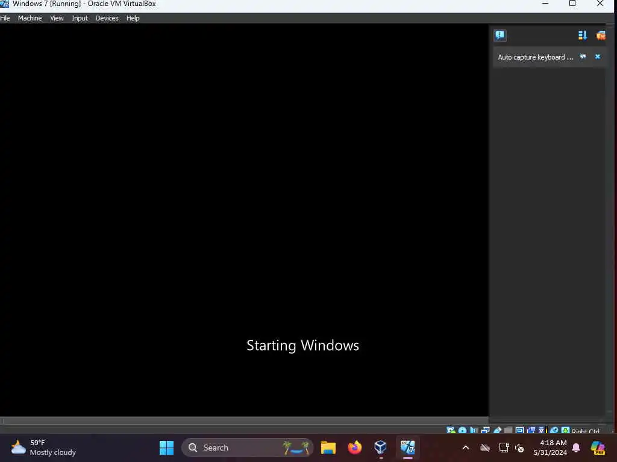Open VirtualBox Manager from the taskbar
Screen dimensions: 617x462
[x=381, y=448]
